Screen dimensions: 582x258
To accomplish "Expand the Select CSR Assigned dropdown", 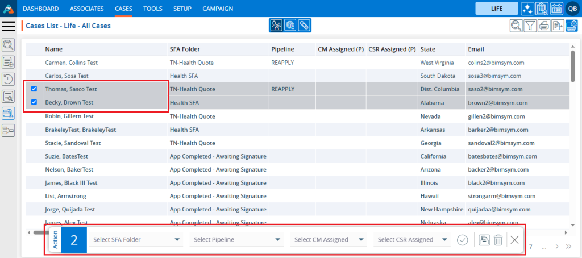I will [413, 240].
